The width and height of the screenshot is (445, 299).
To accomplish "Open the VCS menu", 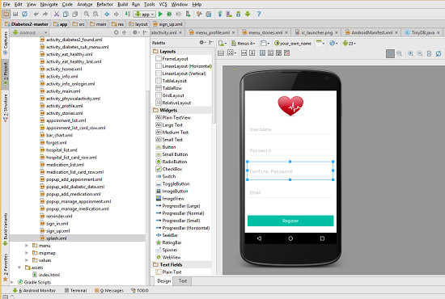I will [163, 4].
